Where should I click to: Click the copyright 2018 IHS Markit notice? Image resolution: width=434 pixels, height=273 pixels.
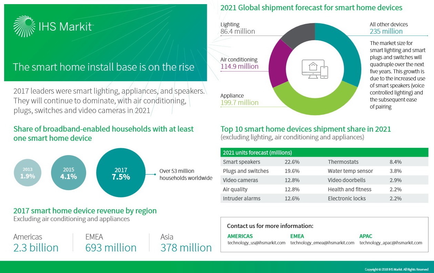pos(396,269)
